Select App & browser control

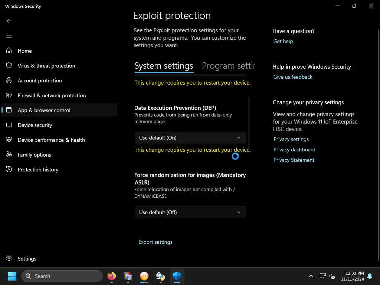click(x=59, y=110)
